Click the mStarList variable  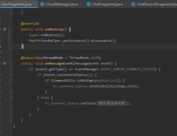point(108,81)
